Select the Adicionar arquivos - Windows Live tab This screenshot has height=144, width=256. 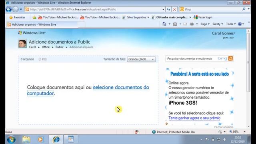tap(42, 24)
